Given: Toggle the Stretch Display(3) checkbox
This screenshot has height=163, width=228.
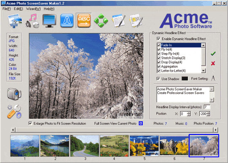Looking at the screenshot, I should coord(159,58).
